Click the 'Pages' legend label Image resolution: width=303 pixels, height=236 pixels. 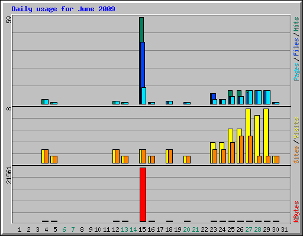pos(296,72)
